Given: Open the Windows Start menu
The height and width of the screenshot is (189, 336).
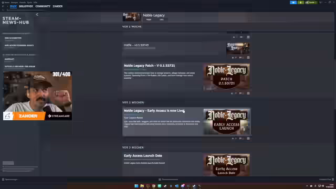Looking at the screenshot, I should [x=136, y=186].
